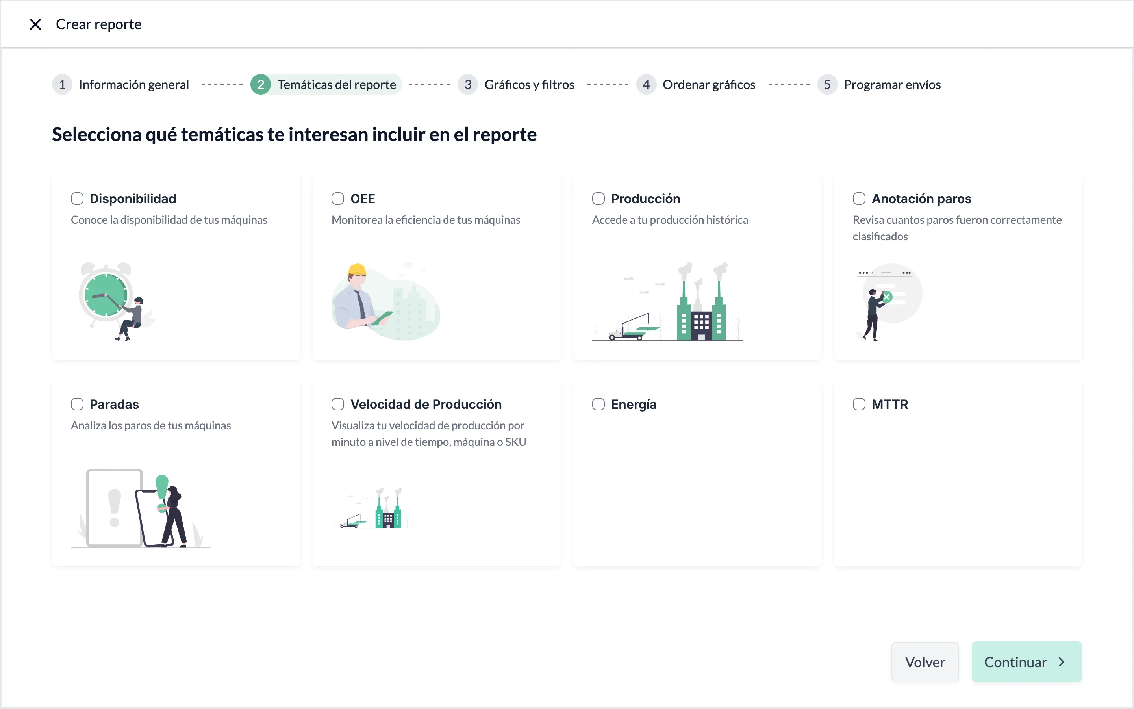
Task: Click the Volver button
Action: tap(925, 662)
